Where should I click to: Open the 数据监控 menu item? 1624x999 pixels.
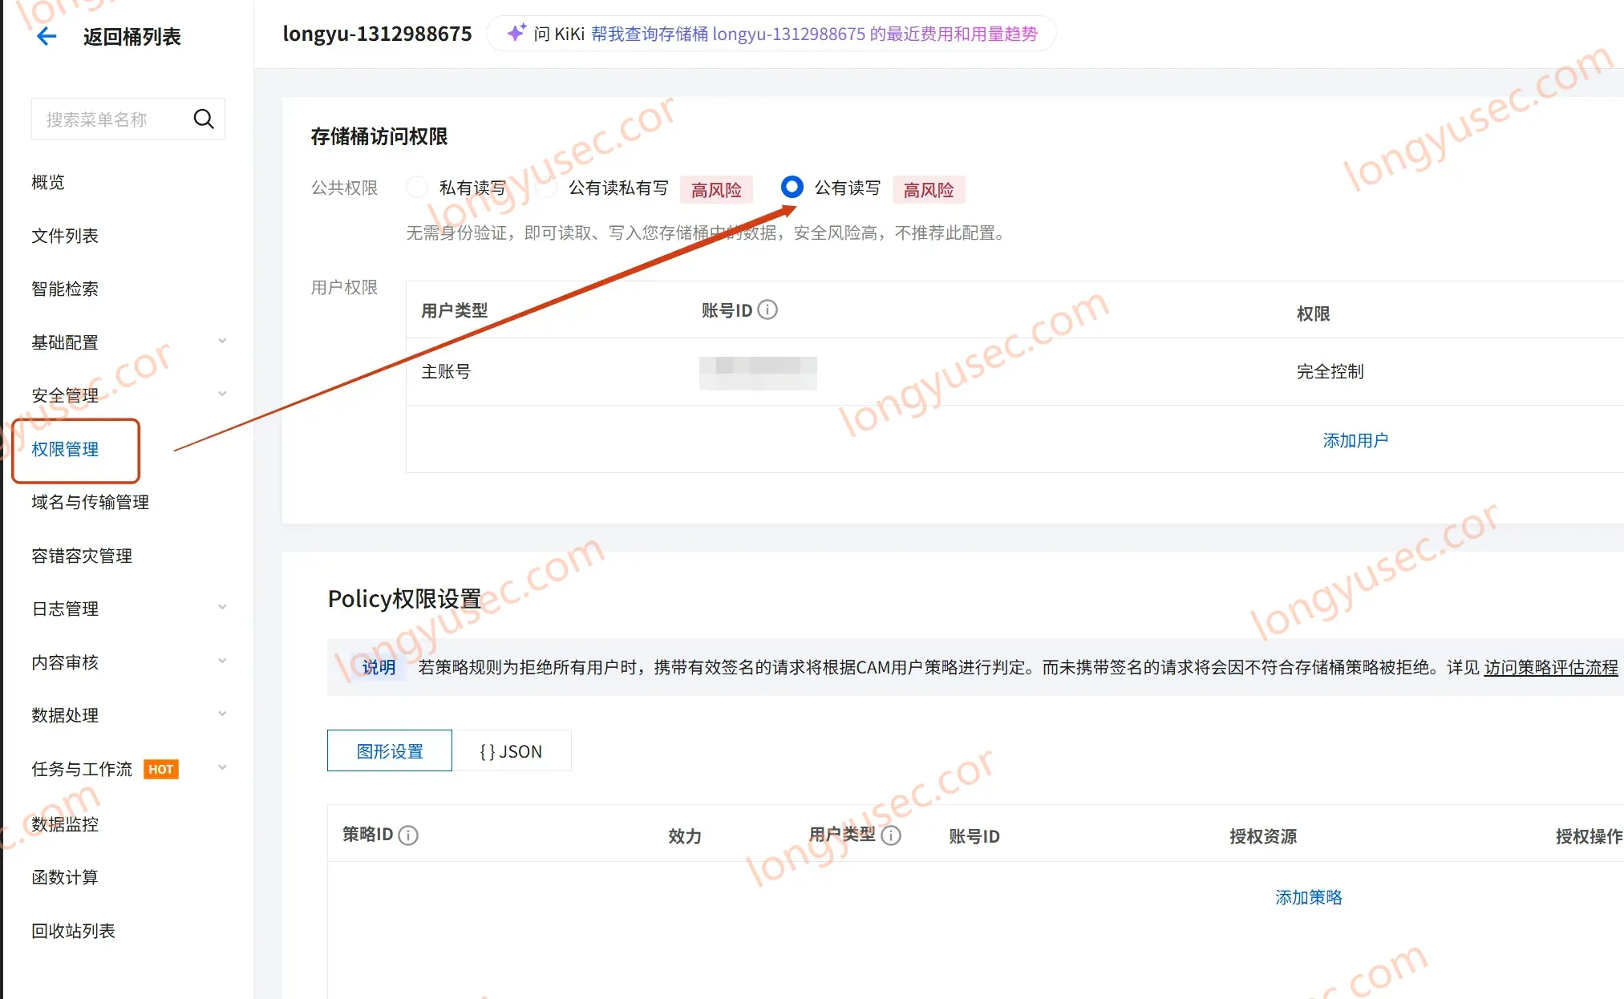(65, 824)
